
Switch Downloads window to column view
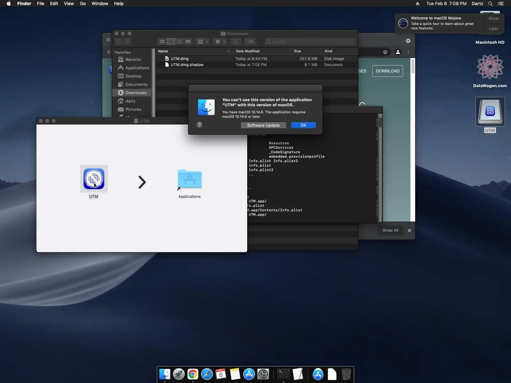coord(179,41)
